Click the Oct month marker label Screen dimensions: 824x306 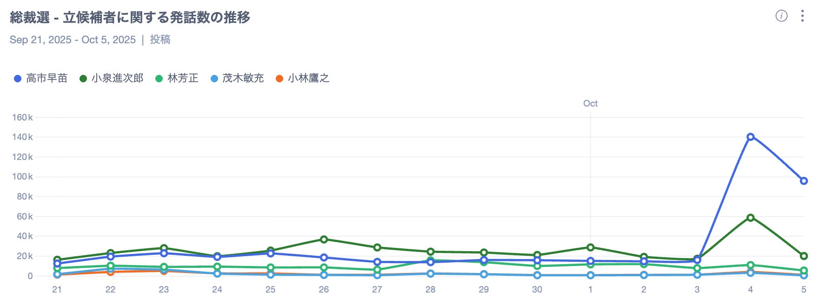click(590, 103)
